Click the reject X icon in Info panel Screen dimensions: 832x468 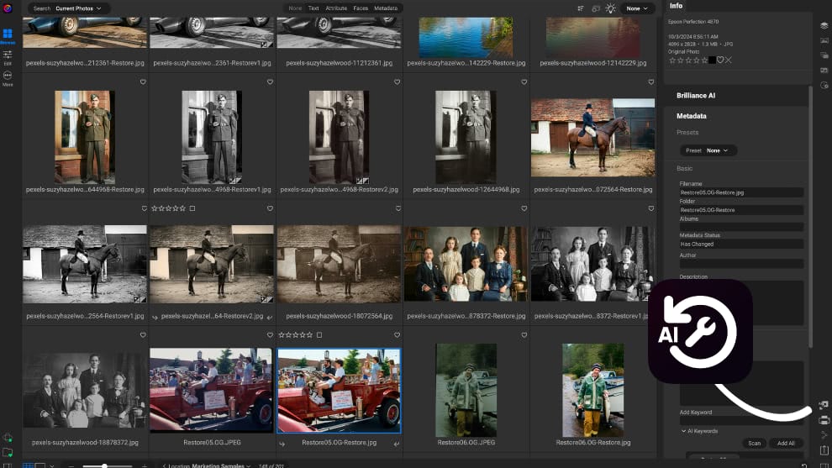729,60
